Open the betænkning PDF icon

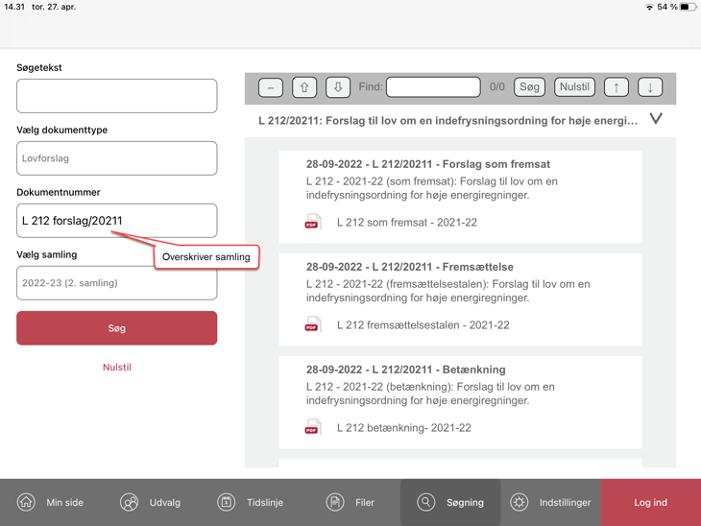click(x=312, y=428)
